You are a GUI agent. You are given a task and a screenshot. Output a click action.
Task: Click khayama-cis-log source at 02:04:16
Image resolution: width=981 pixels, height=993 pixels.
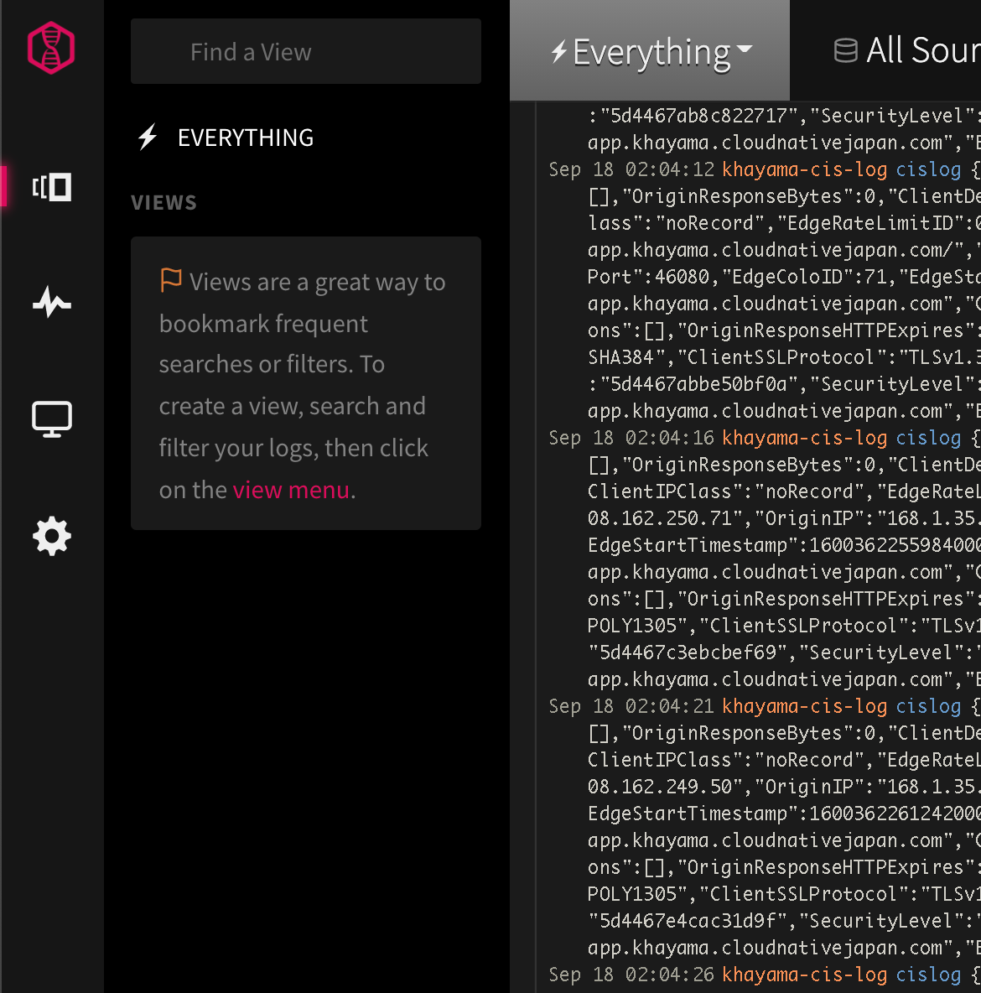tap(804, 439)
